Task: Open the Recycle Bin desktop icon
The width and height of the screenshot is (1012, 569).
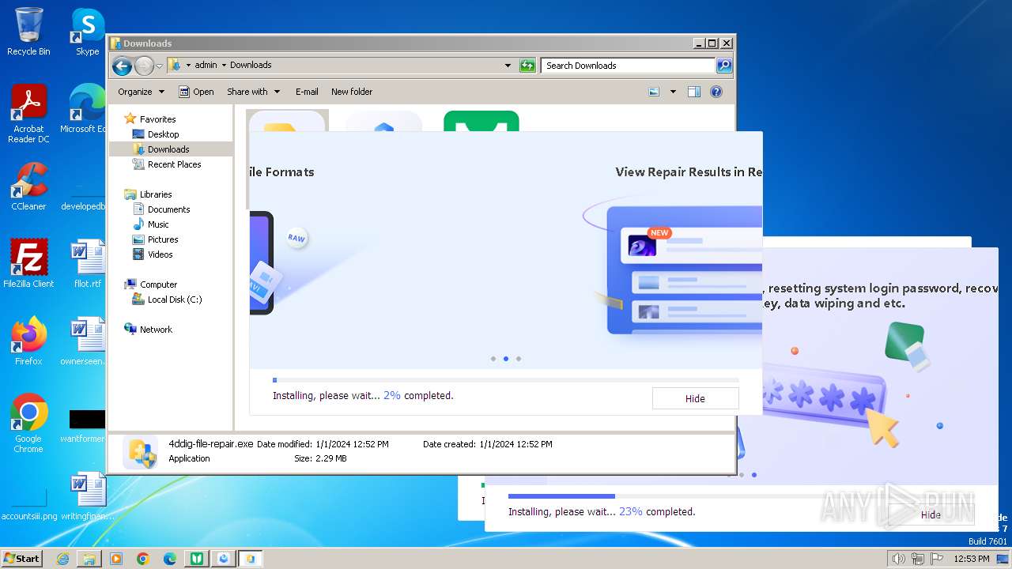Action: tap(28, 32)
